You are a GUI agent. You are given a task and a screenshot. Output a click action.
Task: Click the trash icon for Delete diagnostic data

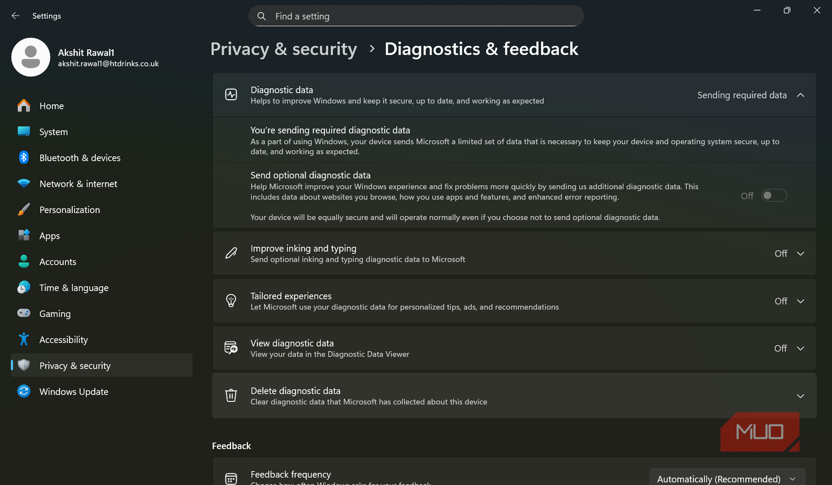point(231,396)
